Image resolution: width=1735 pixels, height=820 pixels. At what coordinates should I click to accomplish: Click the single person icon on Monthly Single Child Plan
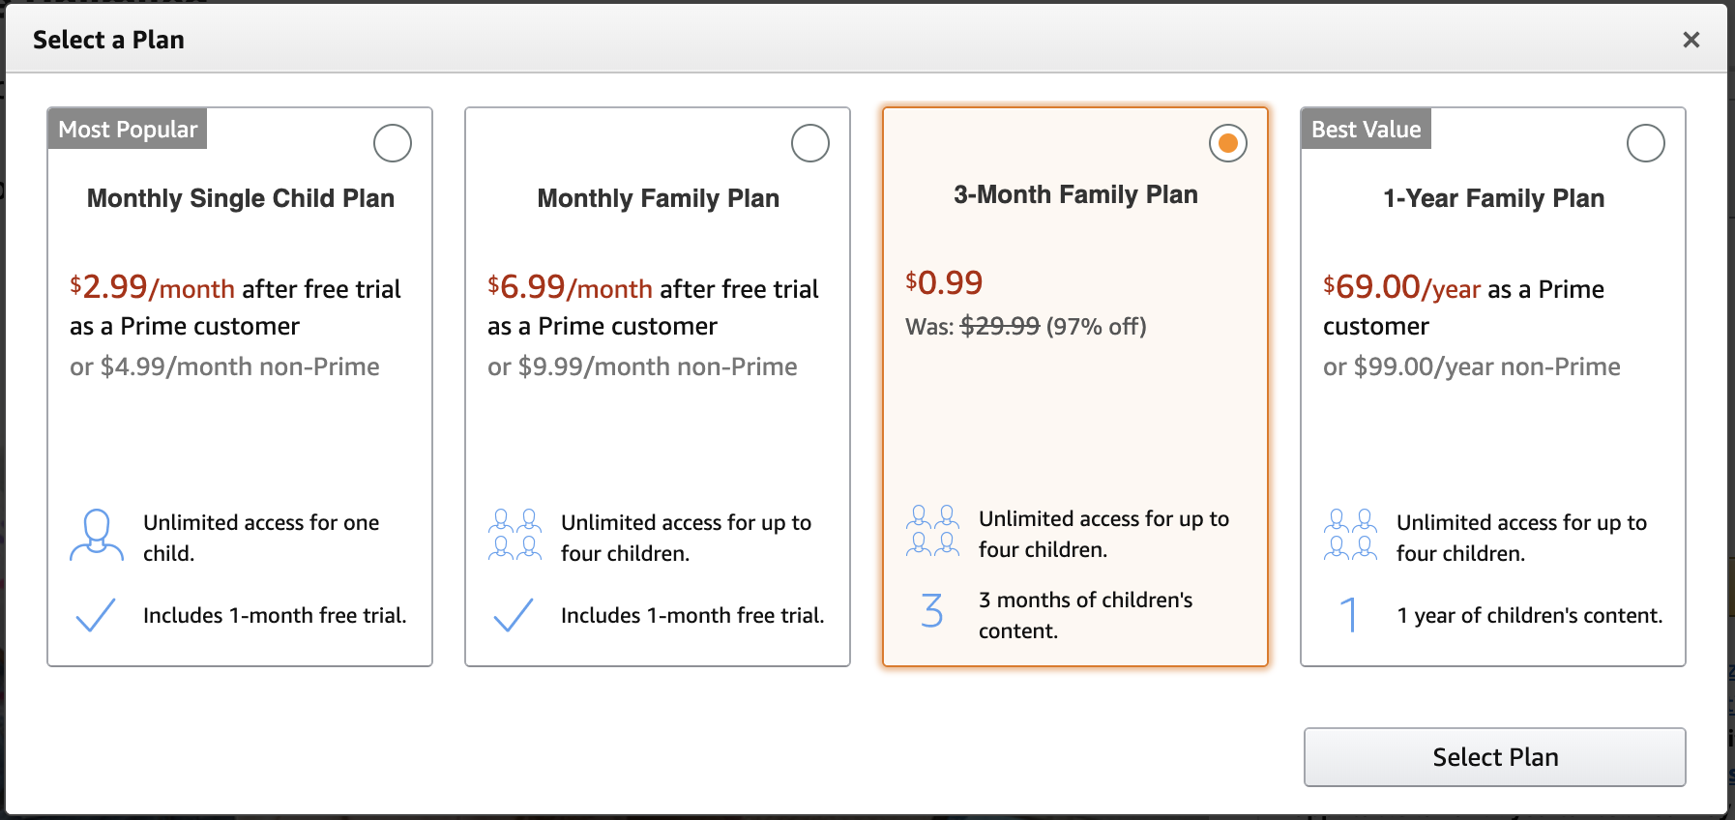click(x=95, y=537)
